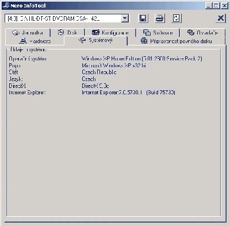This screenshot has width=230, height=226.
Task: Click the refresh icon in the toolbar
Action: pyautogui.click(x=177, y=18)
